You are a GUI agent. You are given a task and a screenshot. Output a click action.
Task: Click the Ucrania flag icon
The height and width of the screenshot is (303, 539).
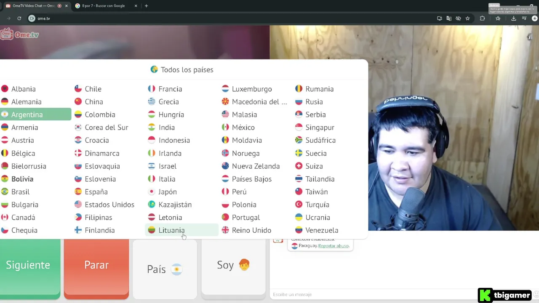299,218
